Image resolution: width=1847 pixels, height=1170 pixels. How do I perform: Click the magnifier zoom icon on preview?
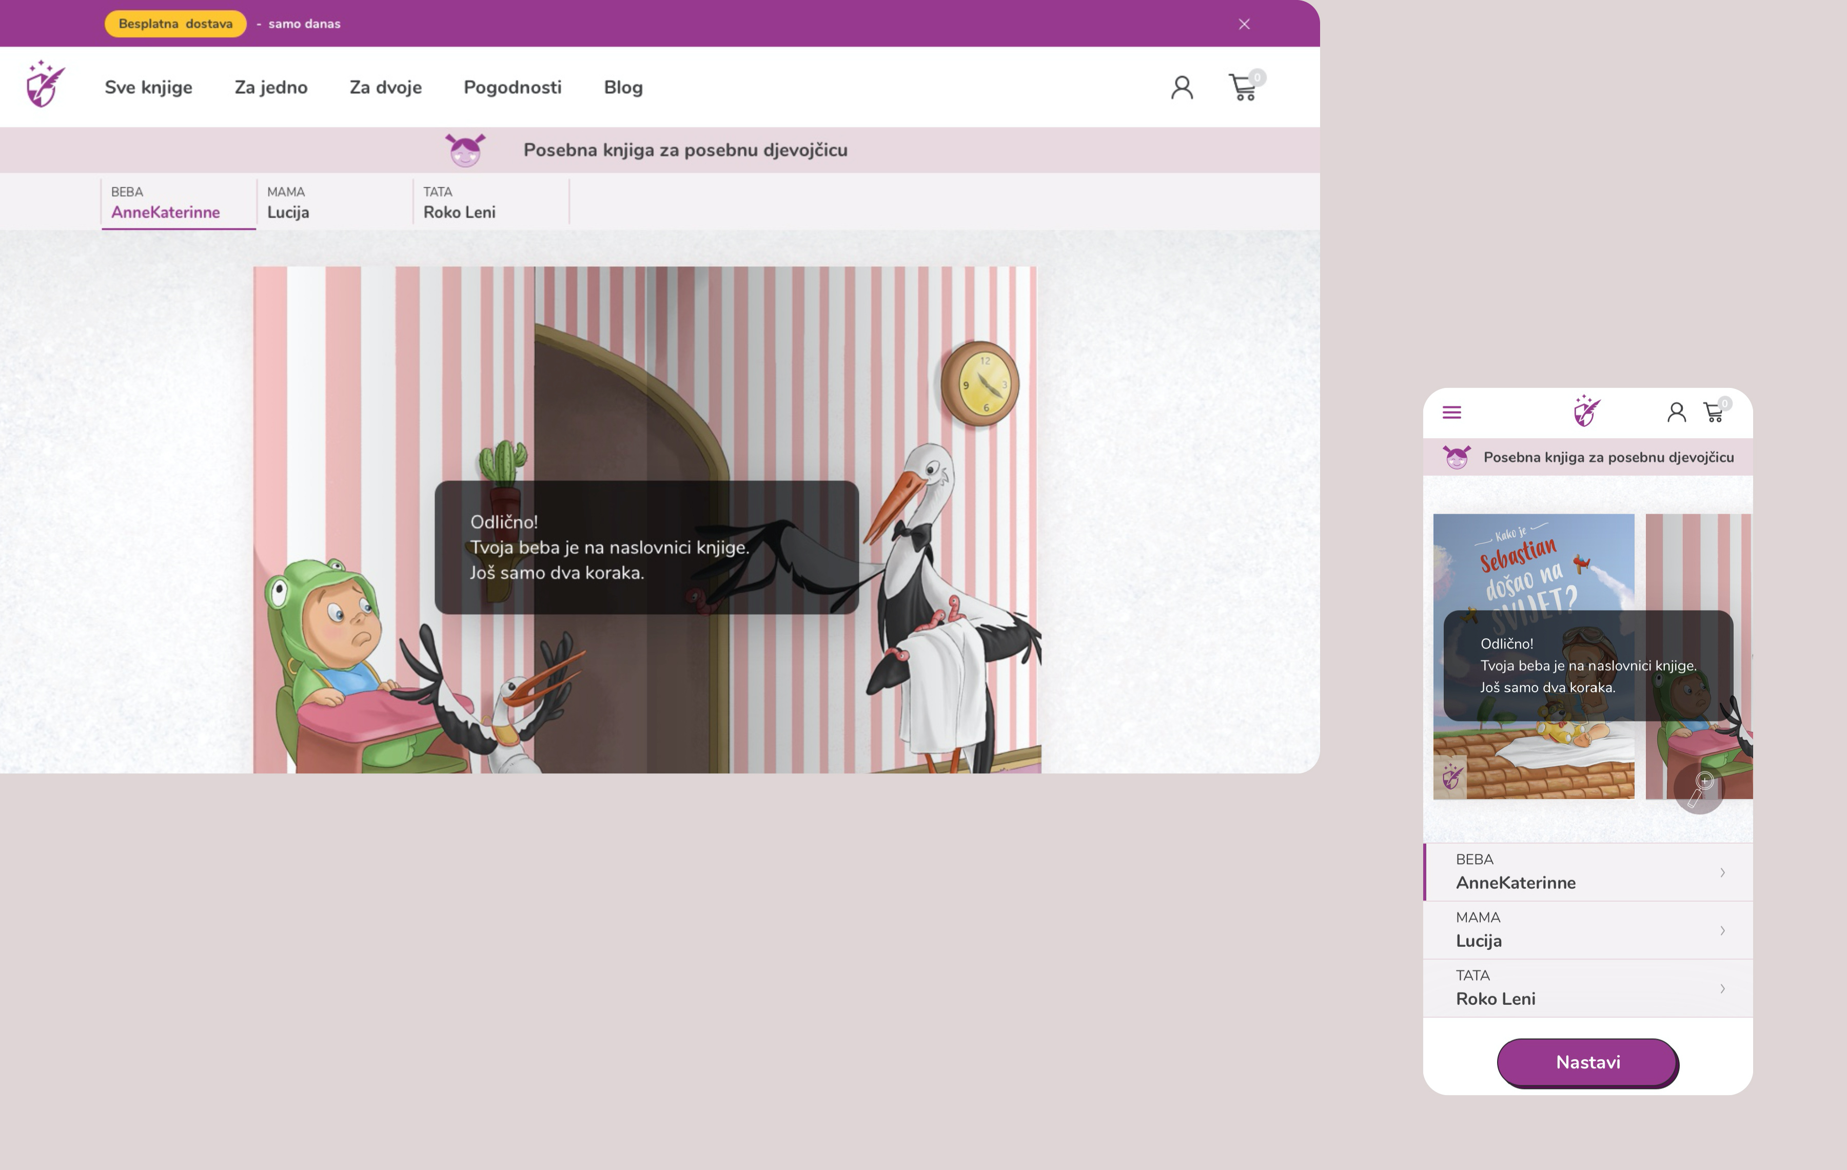coord(1699,789)
